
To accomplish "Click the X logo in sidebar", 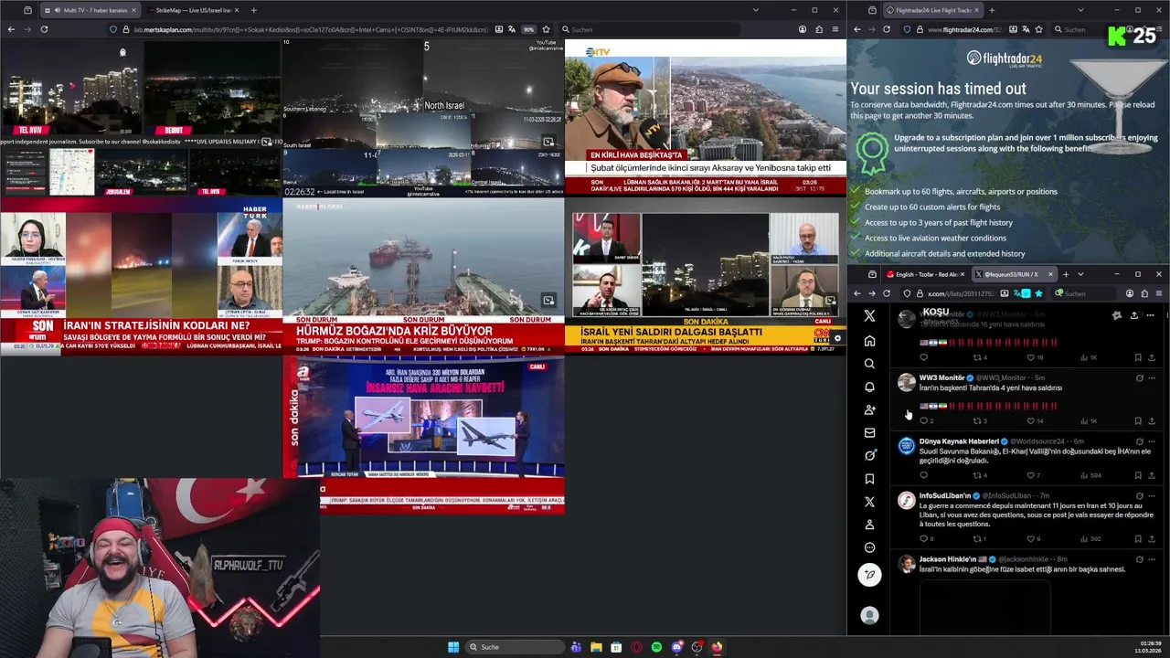I will pos(869,315).
